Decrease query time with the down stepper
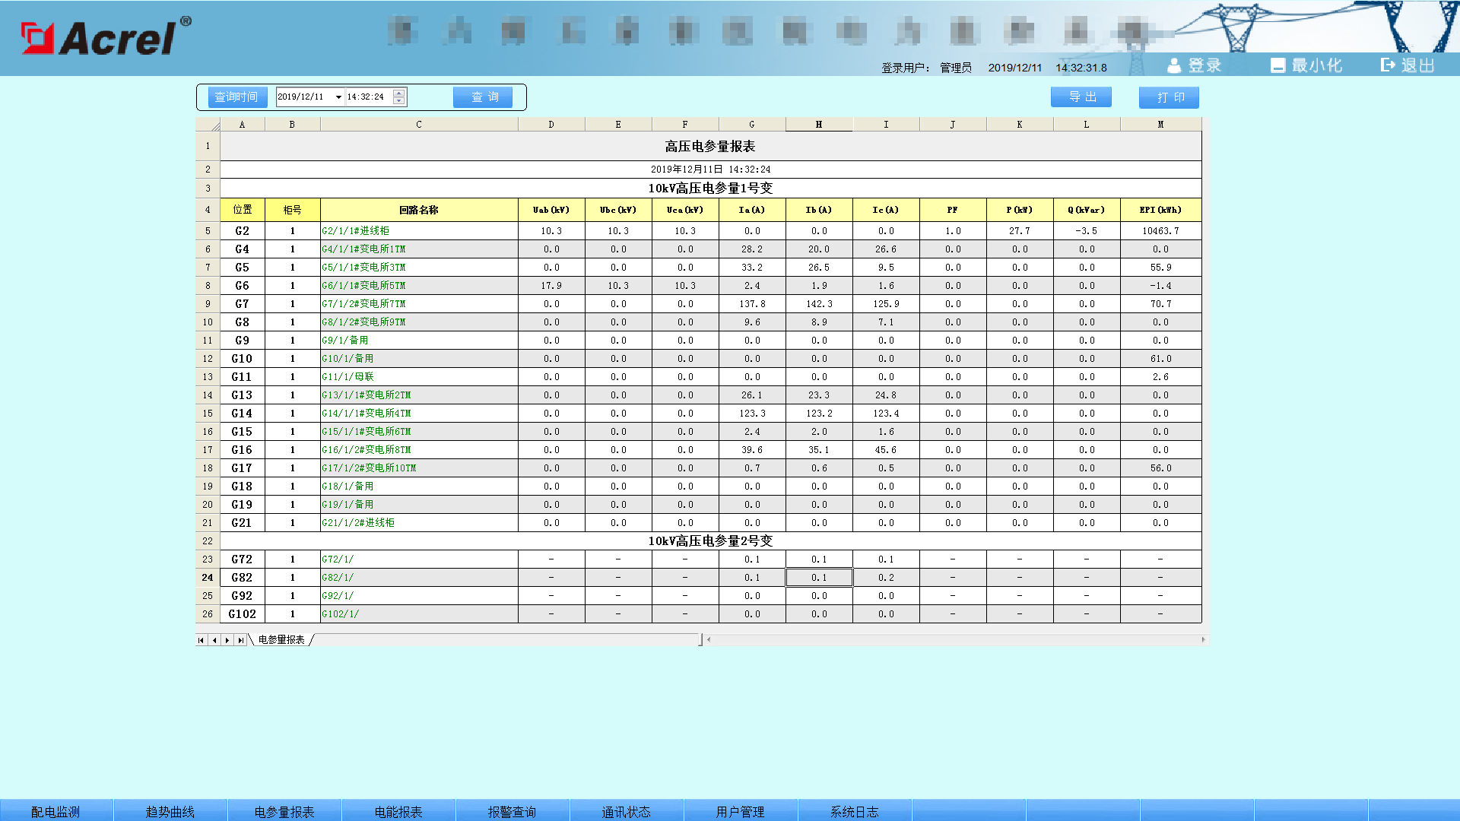Image resolution: width=1460 pixels, height=821 pixels. pos(399,101)
